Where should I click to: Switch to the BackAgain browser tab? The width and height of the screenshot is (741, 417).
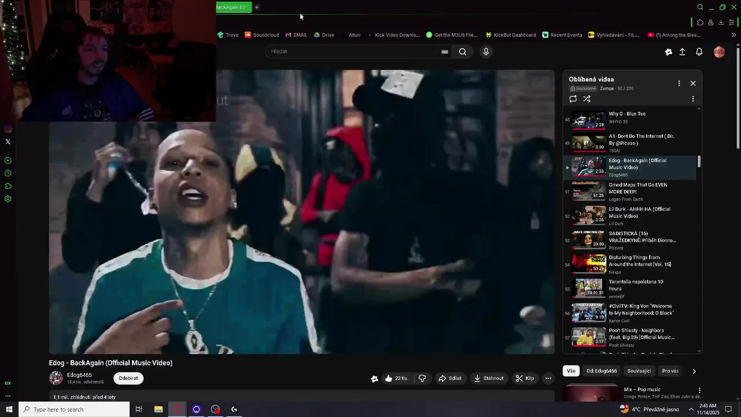point(233,7)
